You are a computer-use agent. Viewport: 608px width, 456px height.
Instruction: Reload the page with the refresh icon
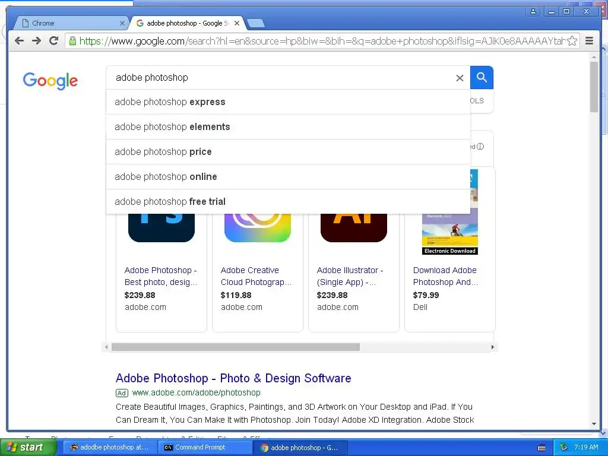click(54, 41)
